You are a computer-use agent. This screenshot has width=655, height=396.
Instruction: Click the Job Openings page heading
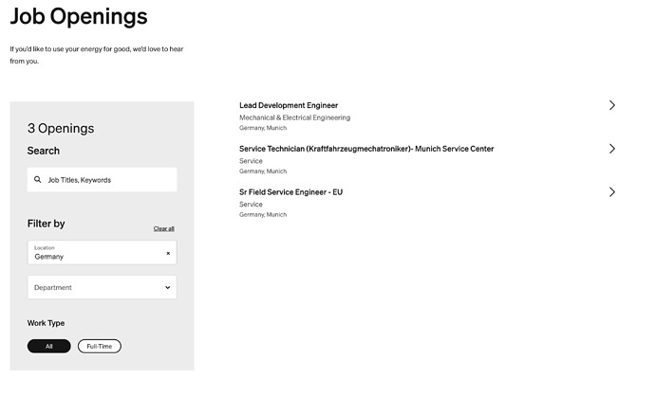[x=79, y=17]
